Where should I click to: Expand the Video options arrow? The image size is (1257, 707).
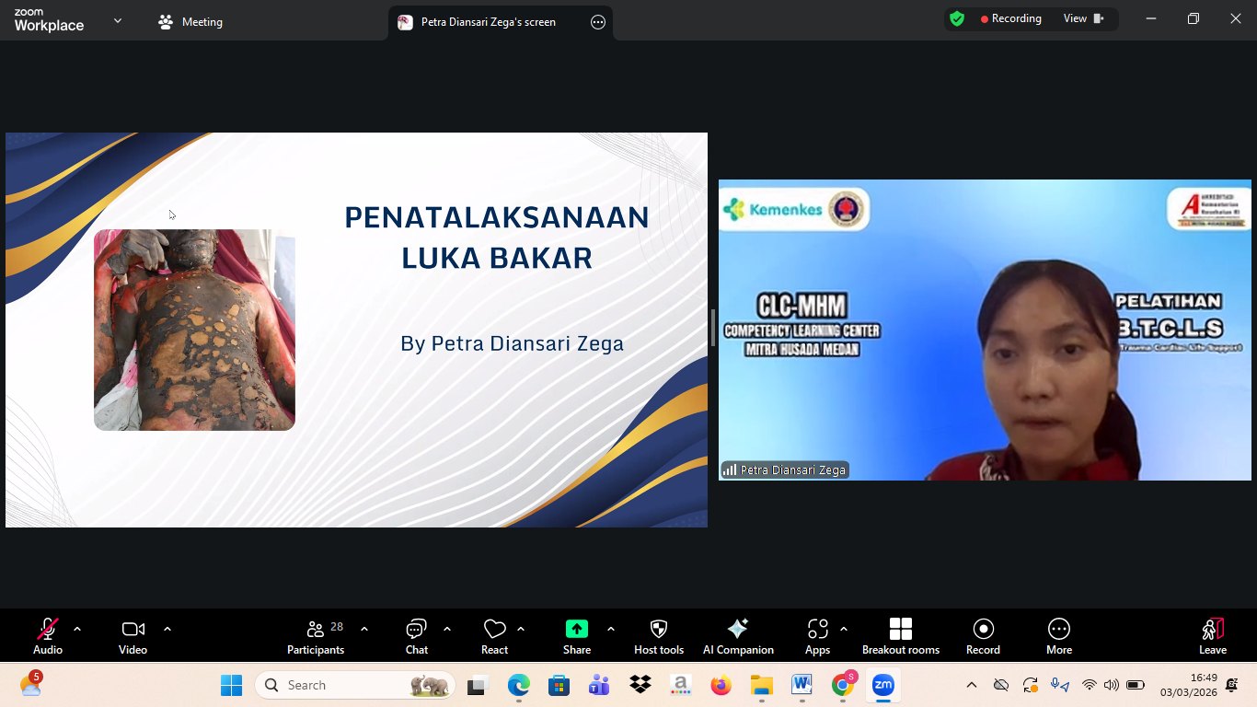167,629
